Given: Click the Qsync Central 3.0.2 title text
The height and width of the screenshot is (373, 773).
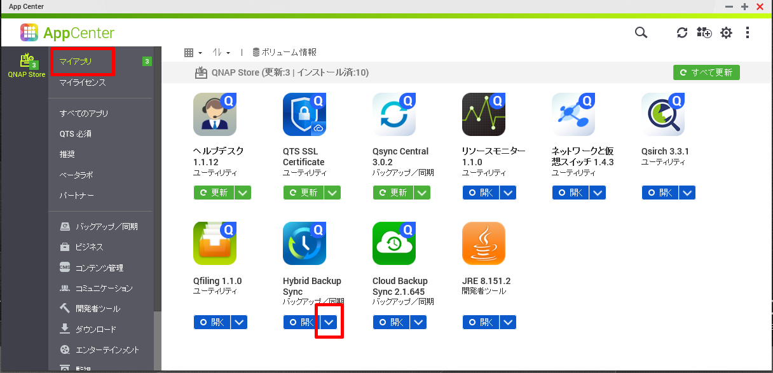Looking at the screenshot, I should pos(400,157).
